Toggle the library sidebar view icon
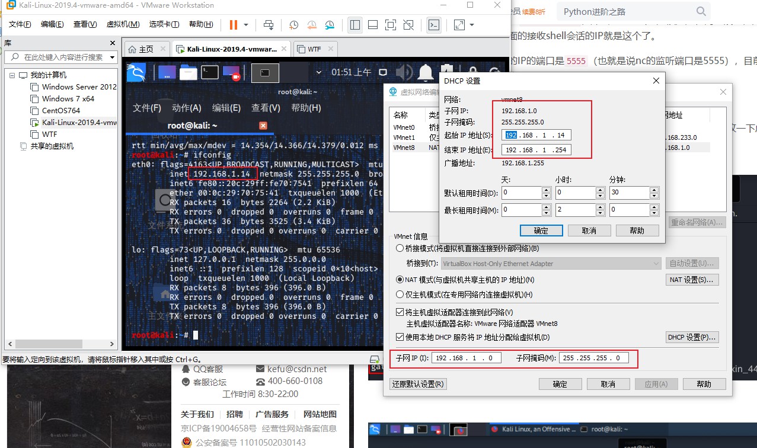This screenshot has height=448, width=757. pos(354,24)
